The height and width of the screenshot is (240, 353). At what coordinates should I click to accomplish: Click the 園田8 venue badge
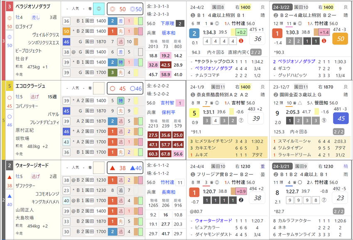click(218, 7)
